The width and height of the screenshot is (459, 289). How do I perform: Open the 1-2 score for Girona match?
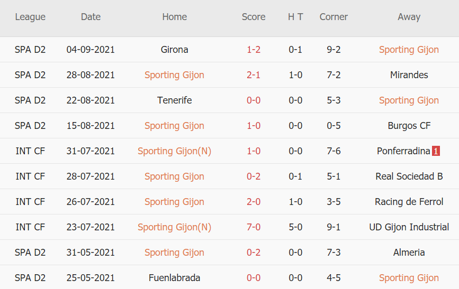click(254, 50)
